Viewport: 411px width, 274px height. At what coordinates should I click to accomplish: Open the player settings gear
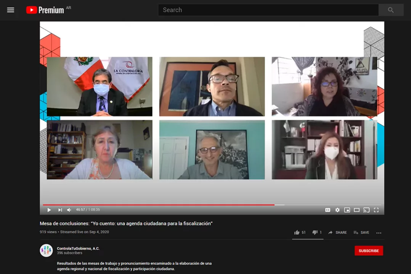pyautogui.click(x=337, y=210)
